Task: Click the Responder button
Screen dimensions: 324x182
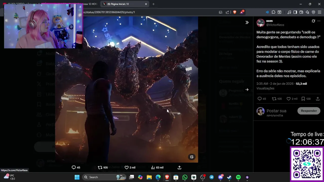Action: (x=309, y=111)
